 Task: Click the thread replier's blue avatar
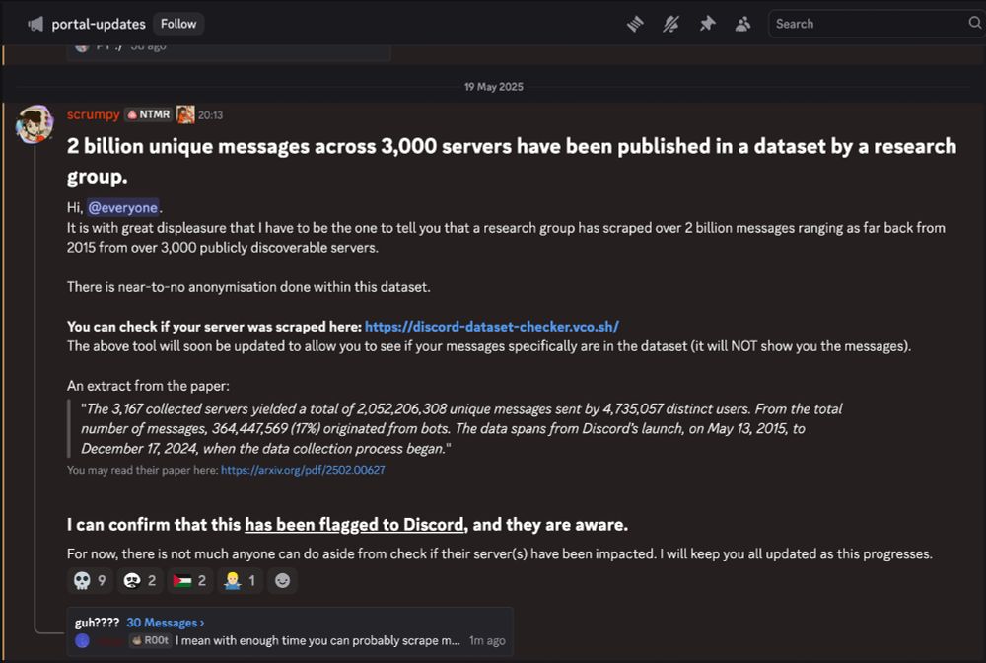tap(83, 641)
